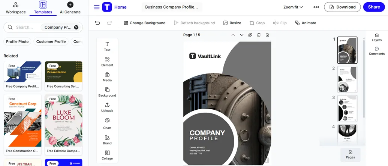This screenshot has height=166, width=388.
Task: Delete page using the trash icon
Action: (259, 35)
